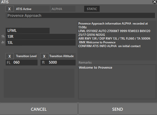Click the Remarks text area
The width and height of the screenshot is (157, 115).
click(x=117, y=82)
